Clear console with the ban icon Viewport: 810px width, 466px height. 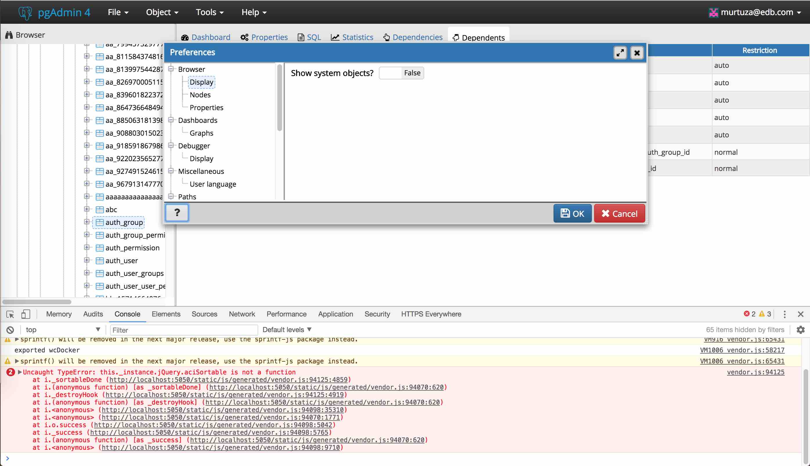[10, 330]
